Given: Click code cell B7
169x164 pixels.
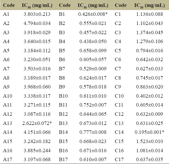Looking at the screenshot, I should pyautogui.click(x=62, y=69).
